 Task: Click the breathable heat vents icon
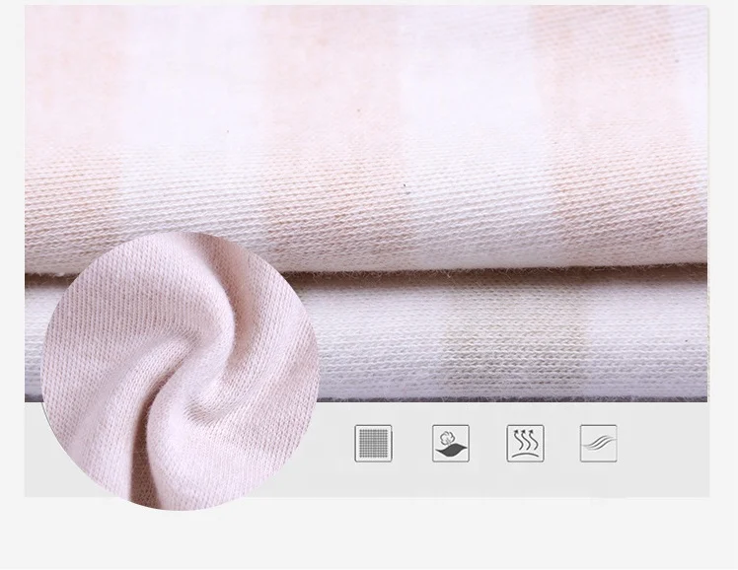point(525,444)
